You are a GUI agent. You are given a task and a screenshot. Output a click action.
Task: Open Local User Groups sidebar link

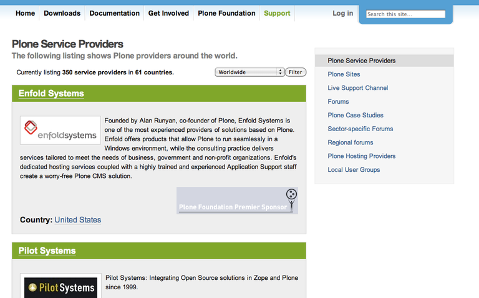354,170
